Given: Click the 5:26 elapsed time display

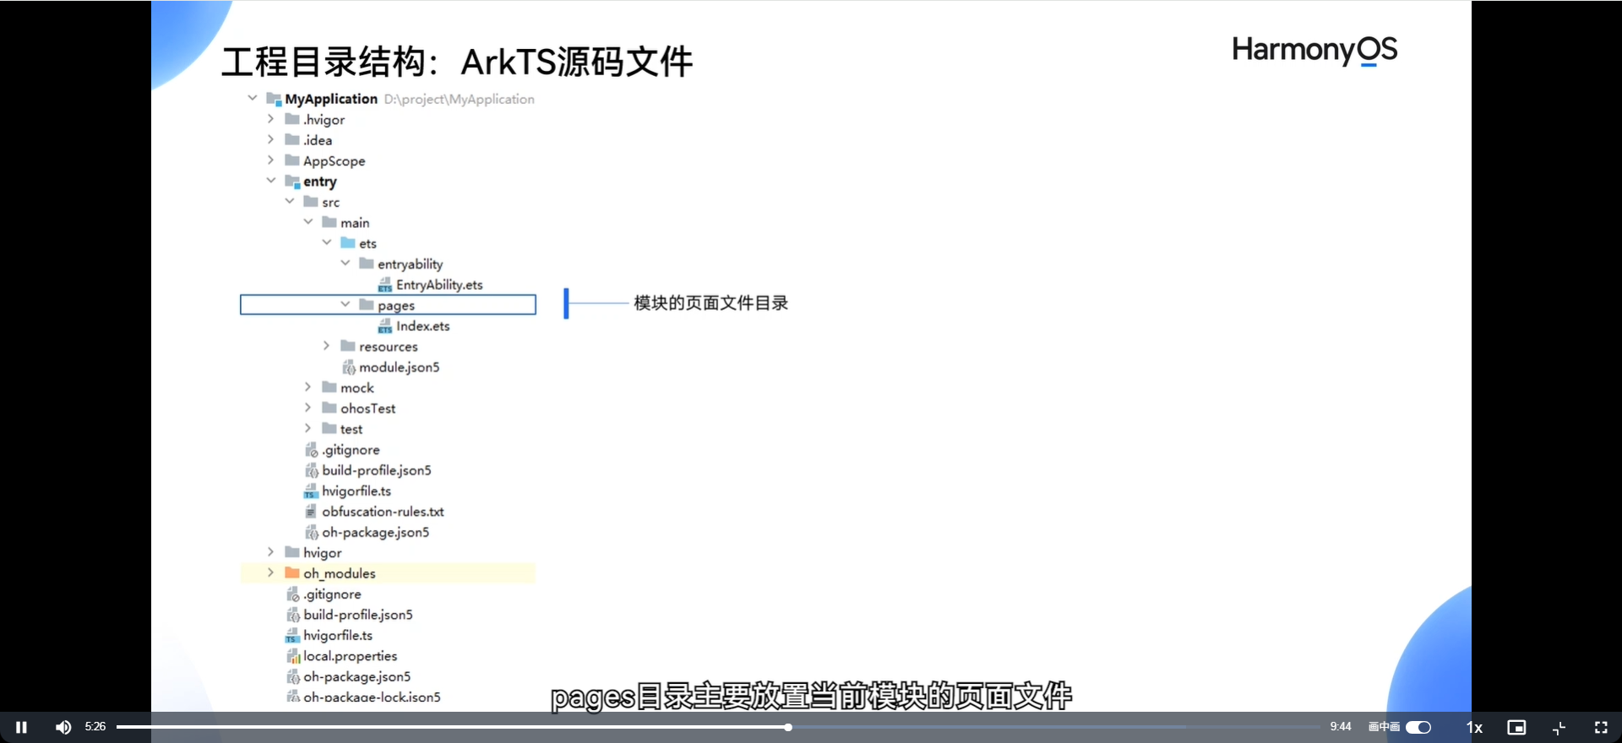Looking at the screenshot, I should pyautogui.click(x=95, y=727).
